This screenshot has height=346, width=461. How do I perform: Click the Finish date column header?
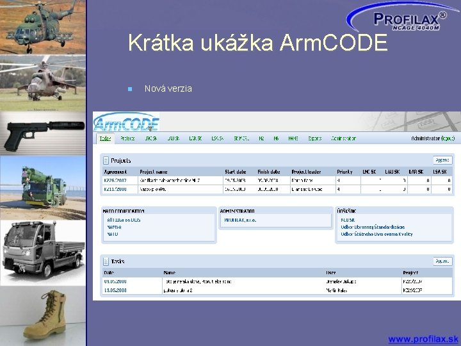click(x=269, y=172)
